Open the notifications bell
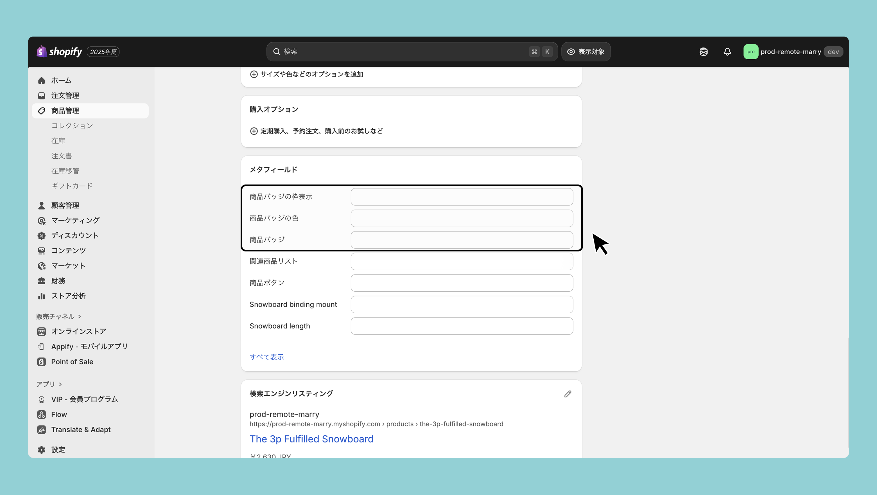877x495 pixels. pos(727,51)
